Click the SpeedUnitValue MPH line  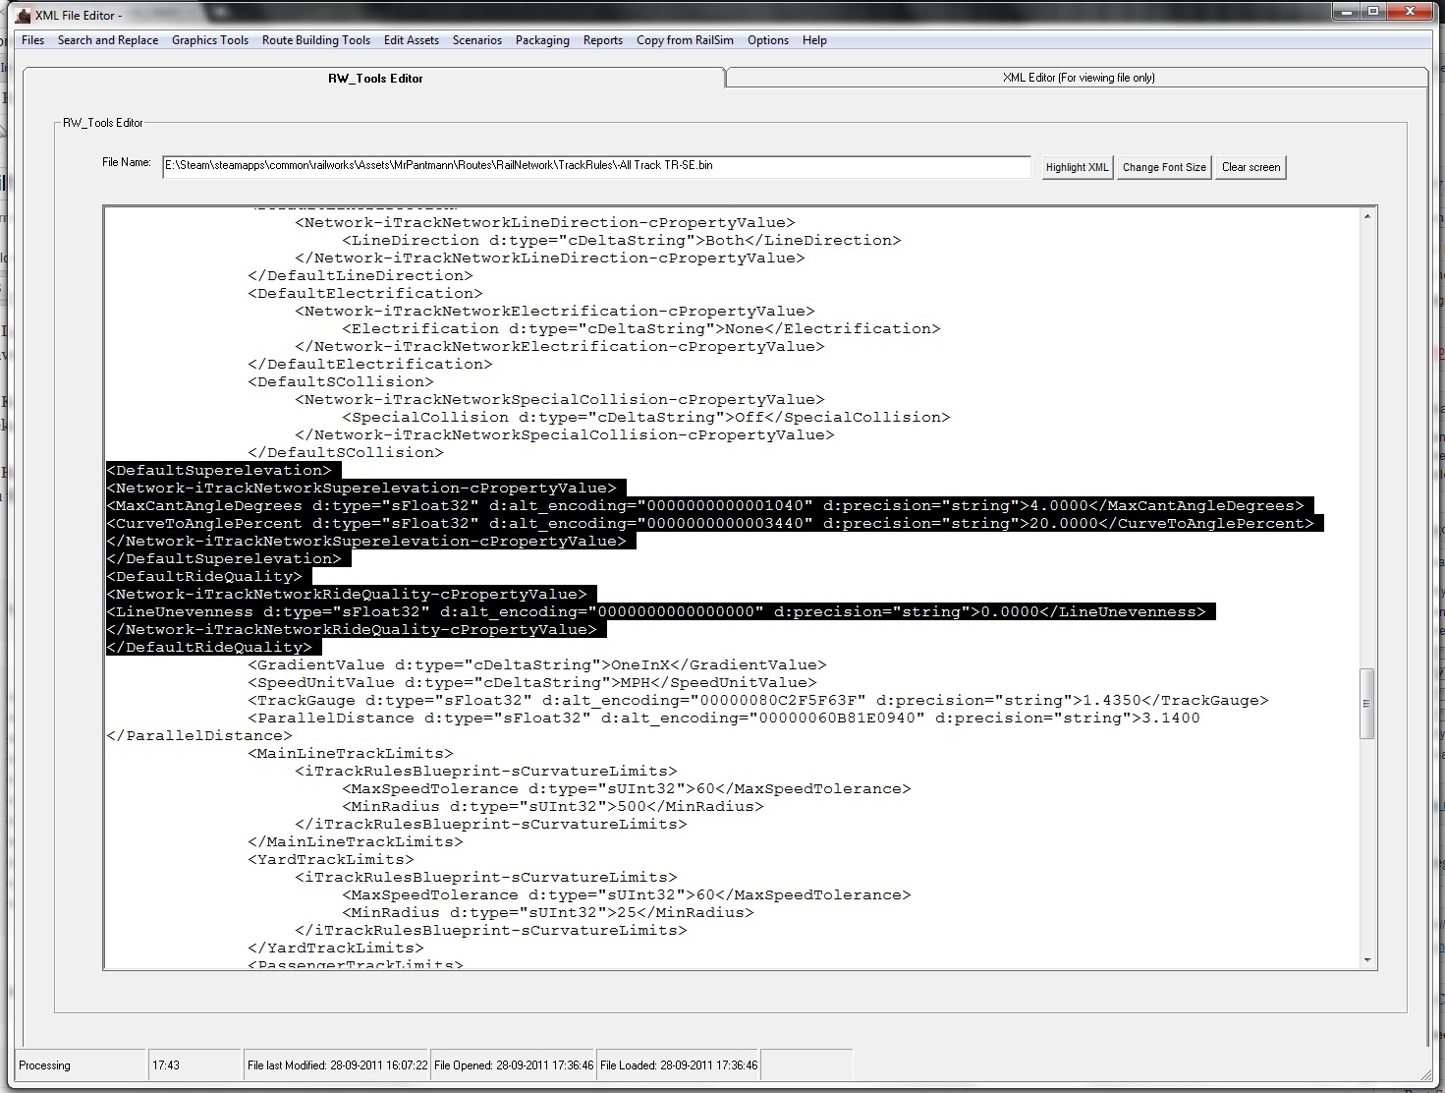click(x=531, y=683)
